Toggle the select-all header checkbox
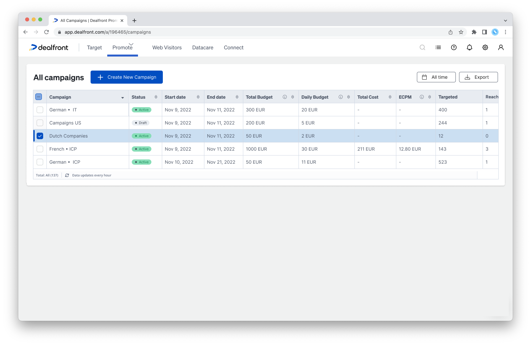Image resolution: width=531 pixels, height=345 pixels. click(39, 97)
